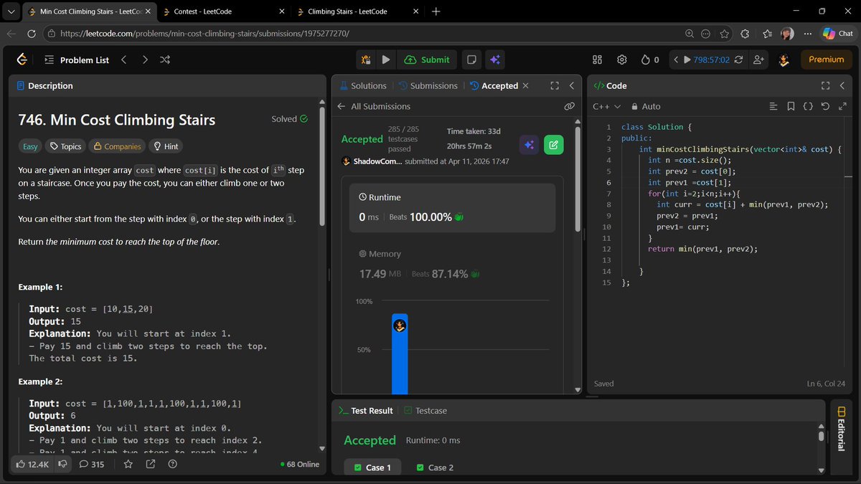Viewport: 861px width, 484px height.
Task: Click the Easy difficulty tag
Action: [30, 146]
